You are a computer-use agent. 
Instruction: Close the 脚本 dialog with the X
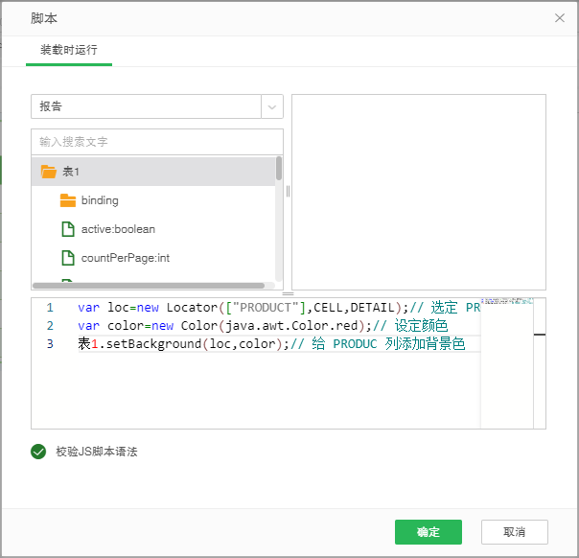point(560,18)
